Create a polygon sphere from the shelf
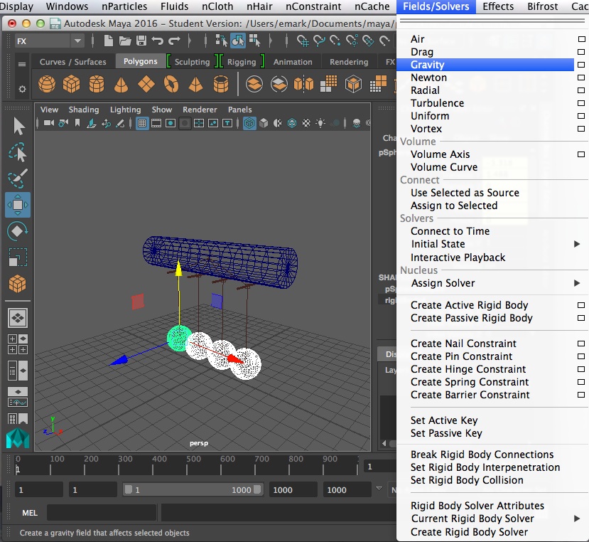Image resolution: width=589 pixels, height=542 pixels. 47,85
